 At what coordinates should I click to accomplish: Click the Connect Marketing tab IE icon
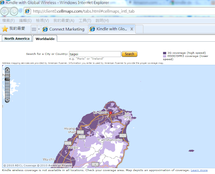point(45,29)
